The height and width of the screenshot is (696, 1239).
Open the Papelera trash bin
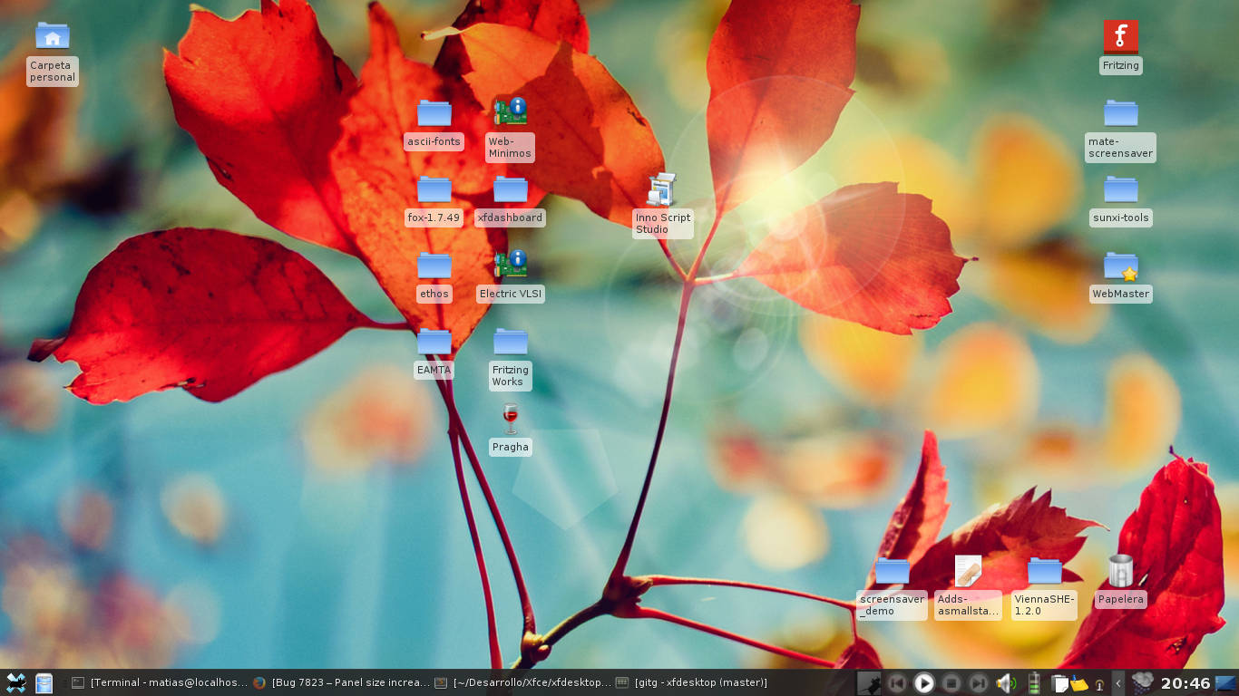(1120, 571)
